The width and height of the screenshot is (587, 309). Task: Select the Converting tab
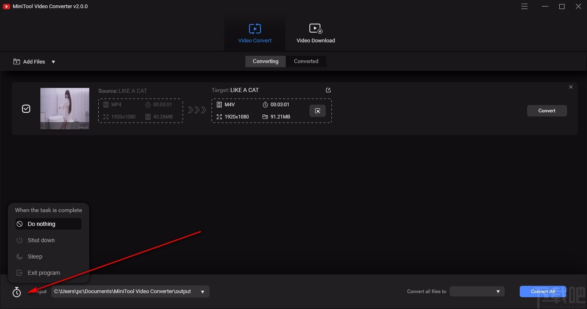click(x=265, y=61)
